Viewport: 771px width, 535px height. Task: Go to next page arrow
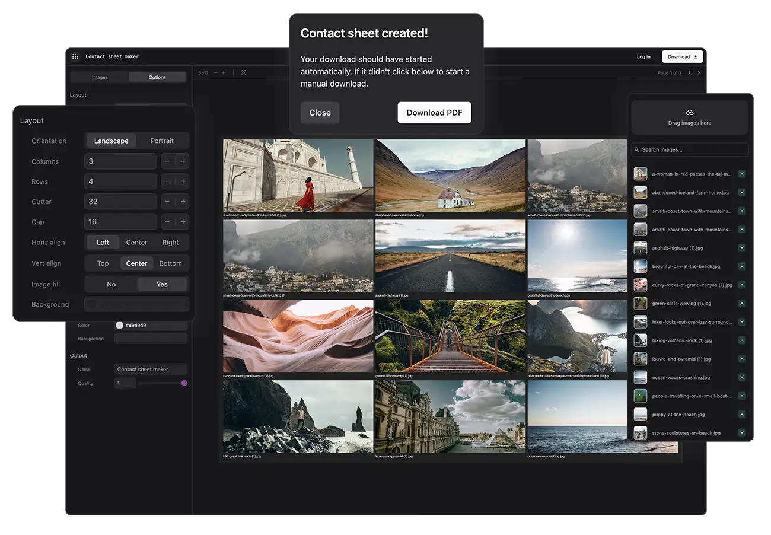point(699,73)
